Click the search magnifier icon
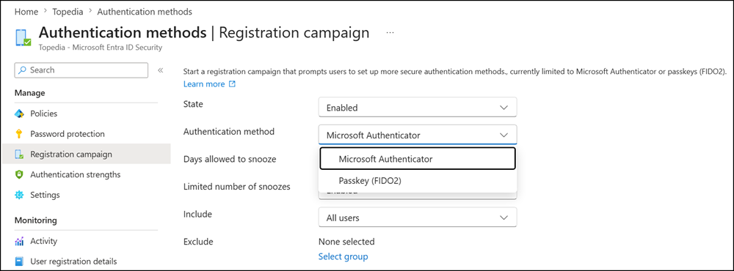Screen dimensions: 734x271 [x=23, y=70]
